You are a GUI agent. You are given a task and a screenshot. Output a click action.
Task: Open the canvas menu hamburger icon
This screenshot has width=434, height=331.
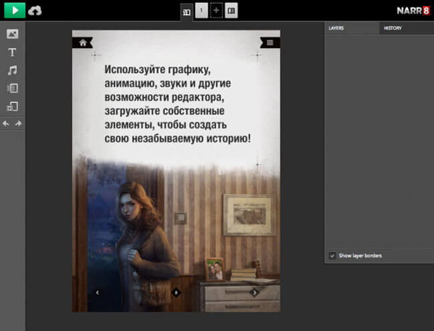[x=270, y=42]
